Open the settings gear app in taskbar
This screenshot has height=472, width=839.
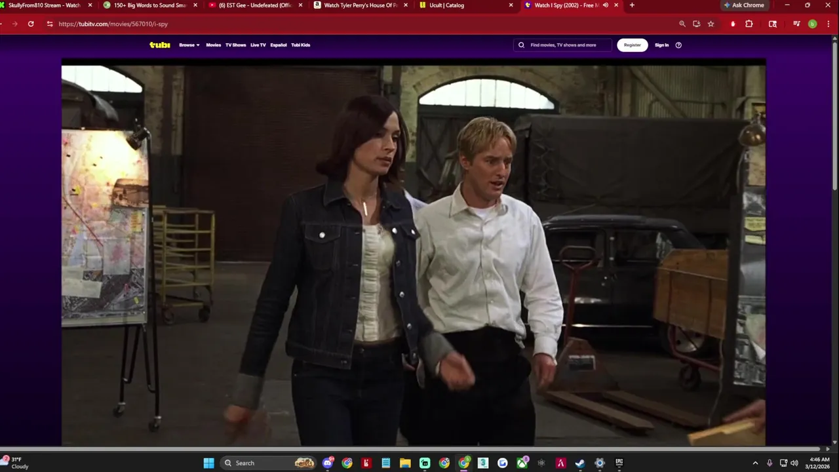coord(599,463)
